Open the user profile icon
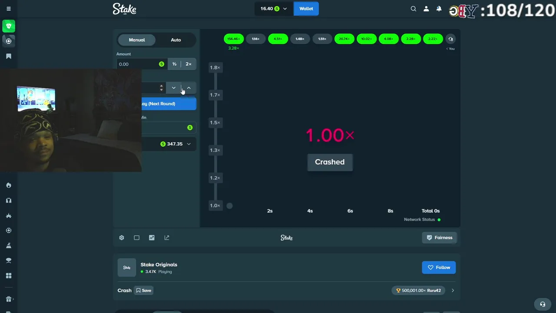The width and height of the screenshot is (556, 313). (x=426, y=9)
